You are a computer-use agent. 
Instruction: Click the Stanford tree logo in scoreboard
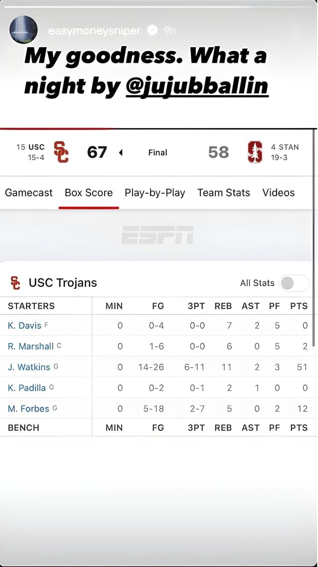point(254,152)
